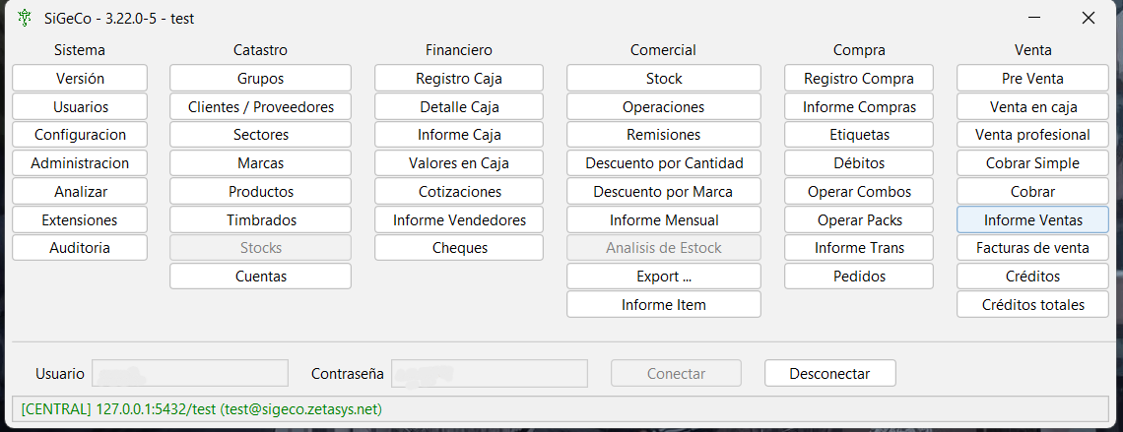Click the Timbrados button

260,220
